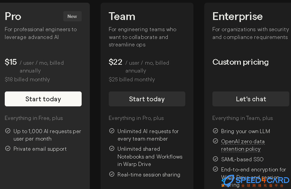Click checkmark icon beside Real-time session sharing

pos(112,174)
